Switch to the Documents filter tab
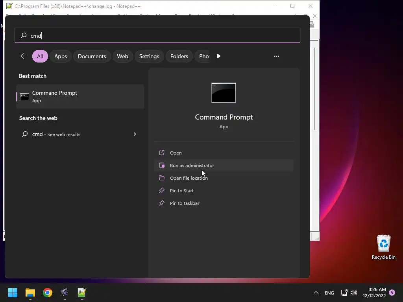Viewport: 403px width, 302px height. [x=92, y=56]
